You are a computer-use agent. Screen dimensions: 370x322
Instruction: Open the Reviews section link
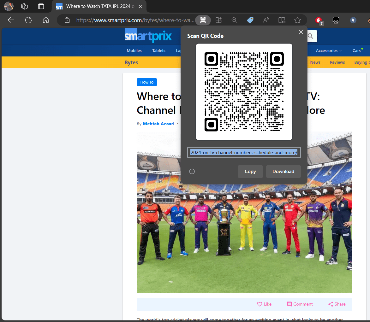(x=337, y=62)
